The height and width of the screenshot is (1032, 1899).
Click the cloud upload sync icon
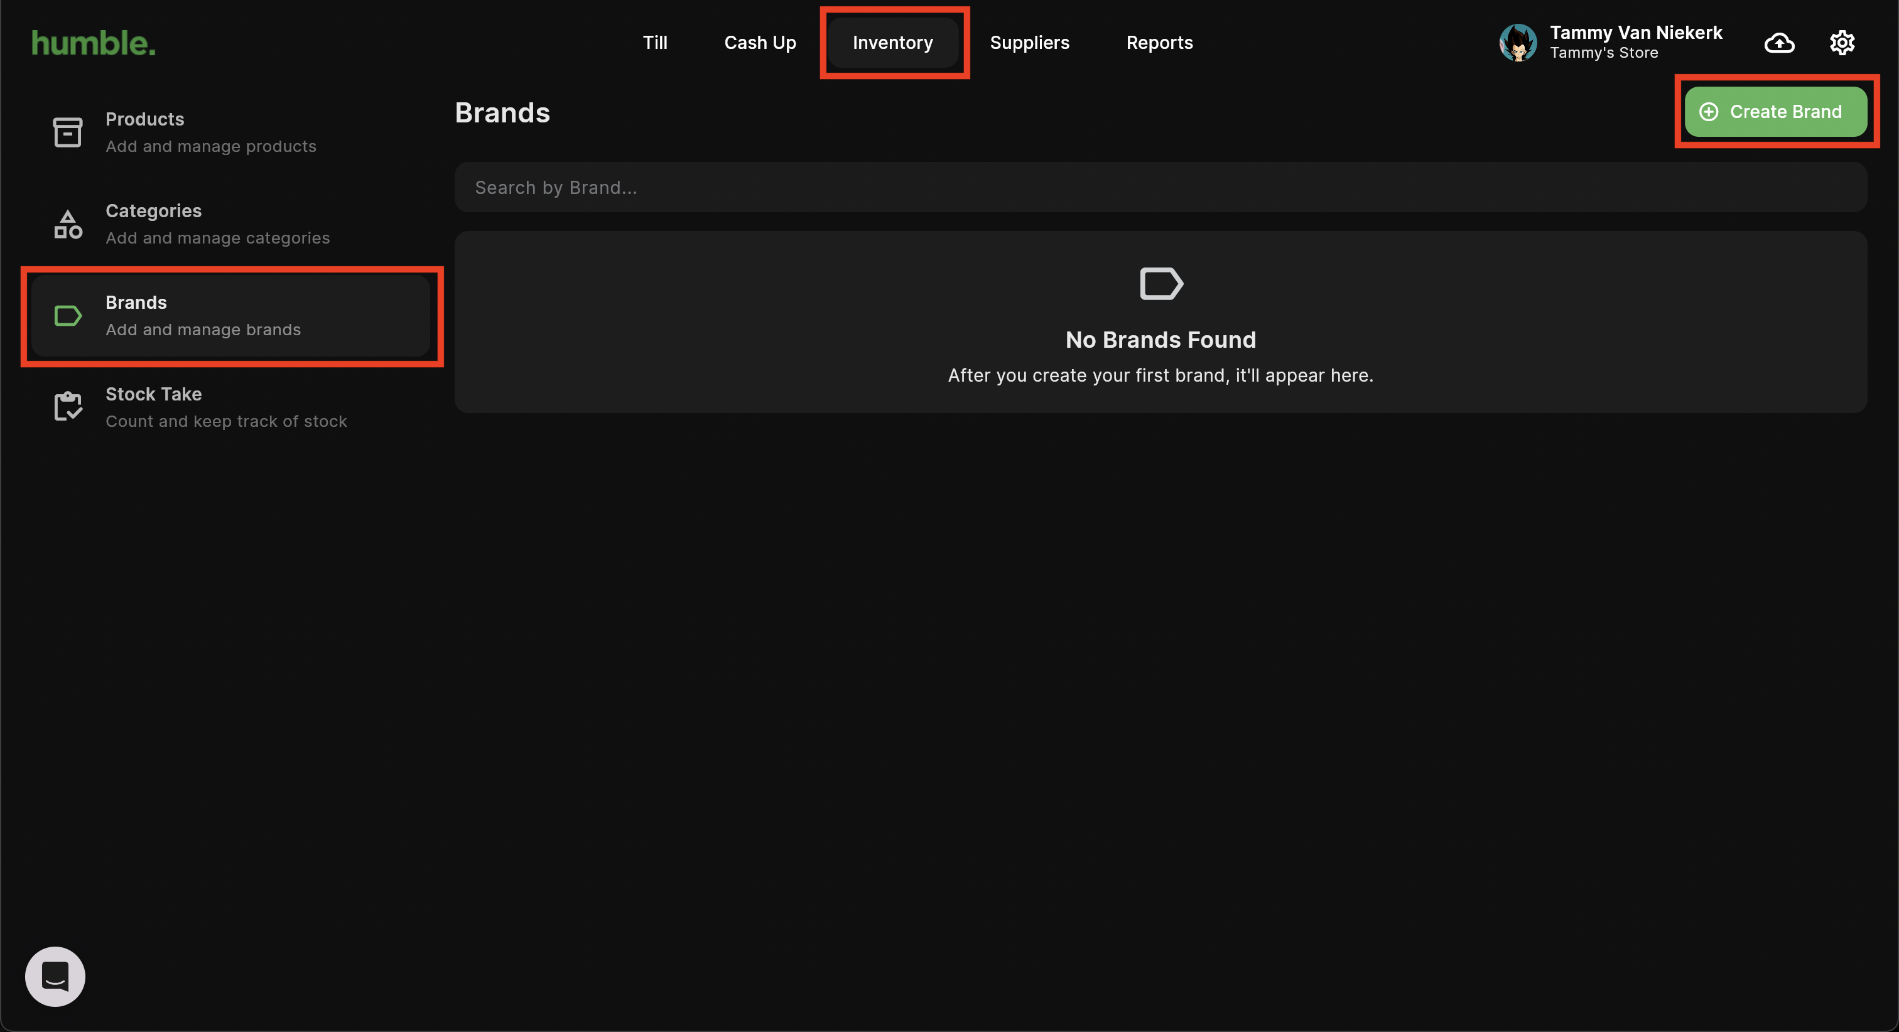1779,43
